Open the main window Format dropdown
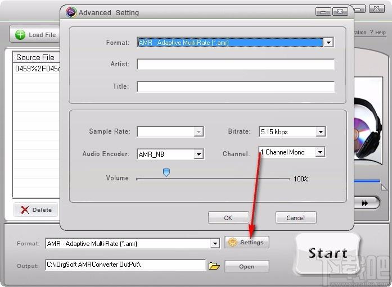Image resolution: width=392 pixels, height=287 pixels. coord(215,244)
